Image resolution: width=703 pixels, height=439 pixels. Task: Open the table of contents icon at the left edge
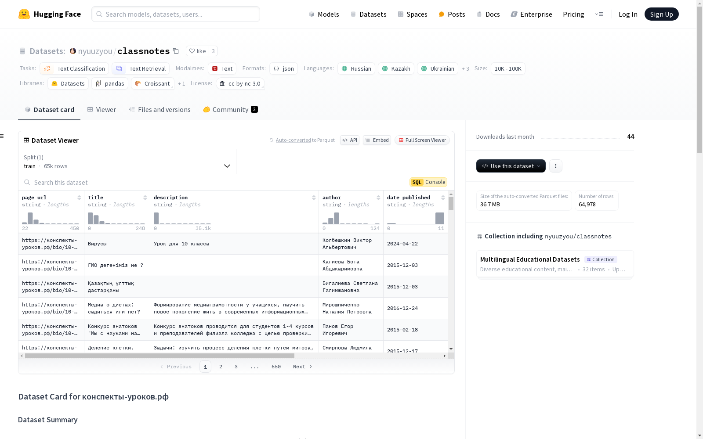2,136
